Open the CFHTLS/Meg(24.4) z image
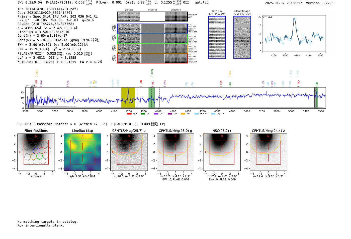Screen dimensions: 351x239 point(268,152)
